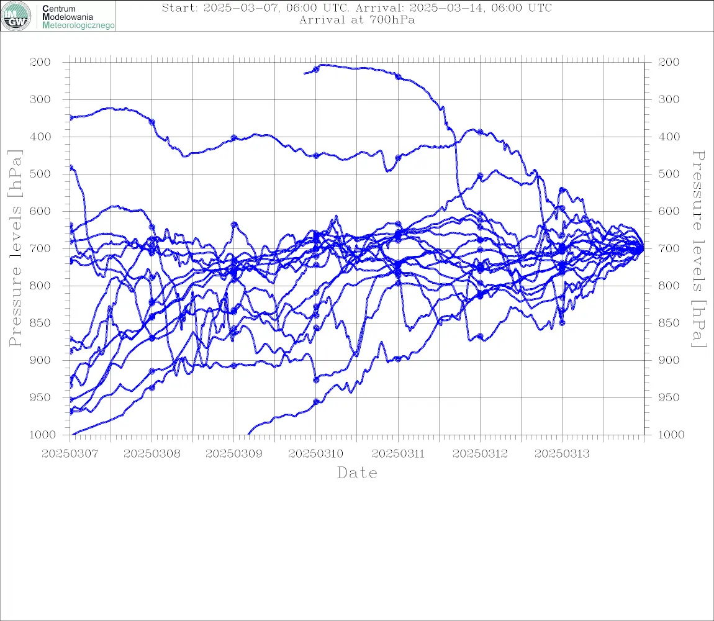
Task: Click the left axis 400 label
Action: (x=40, y=137)
